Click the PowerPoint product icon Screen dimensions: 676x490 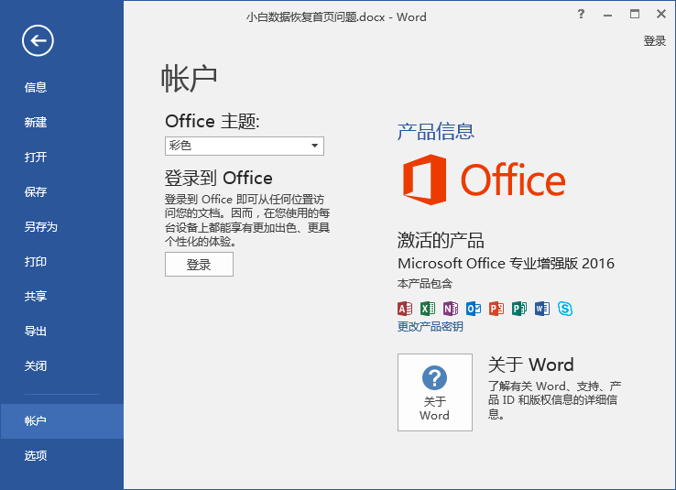(x=496, y=309)
